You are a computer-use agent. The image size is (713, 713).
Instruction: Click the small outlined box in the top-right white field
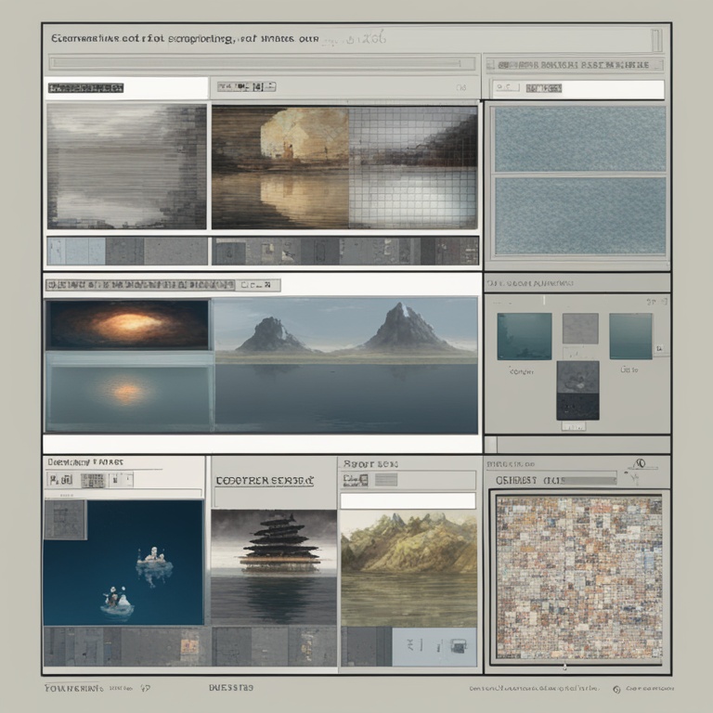coord(507,87)
